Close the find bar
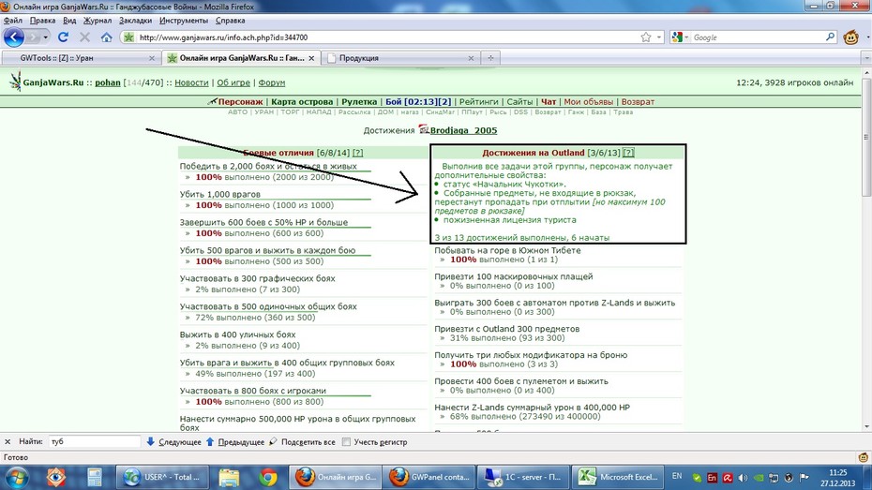 8,441
